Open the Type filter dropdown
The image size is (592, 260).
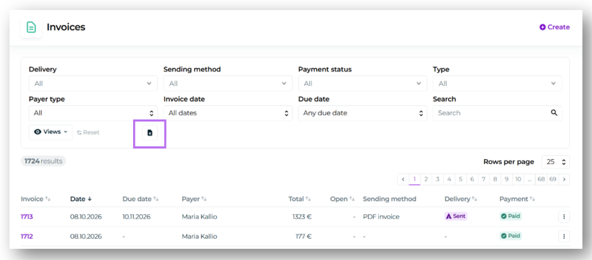497,83
